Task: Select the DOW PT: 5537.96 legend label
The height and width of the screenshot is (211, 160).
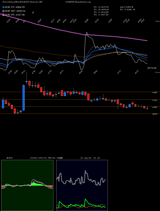Action: pyautogui.click(x=14, y=15)
